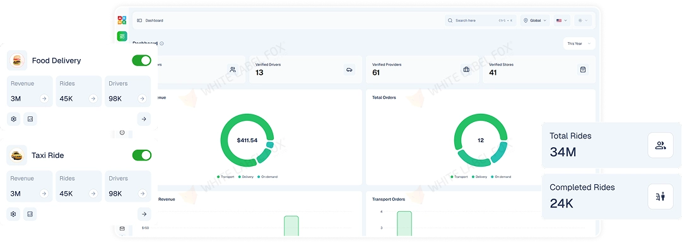Click Taxi Ride Revenue arrow icon
This screenshot has height=244, width=682.
44,194
